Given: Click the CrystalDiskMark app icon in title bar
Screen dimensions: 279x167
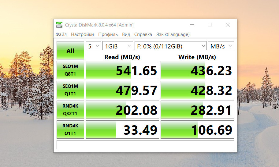Looking at the screenshot, I should 59,25.
